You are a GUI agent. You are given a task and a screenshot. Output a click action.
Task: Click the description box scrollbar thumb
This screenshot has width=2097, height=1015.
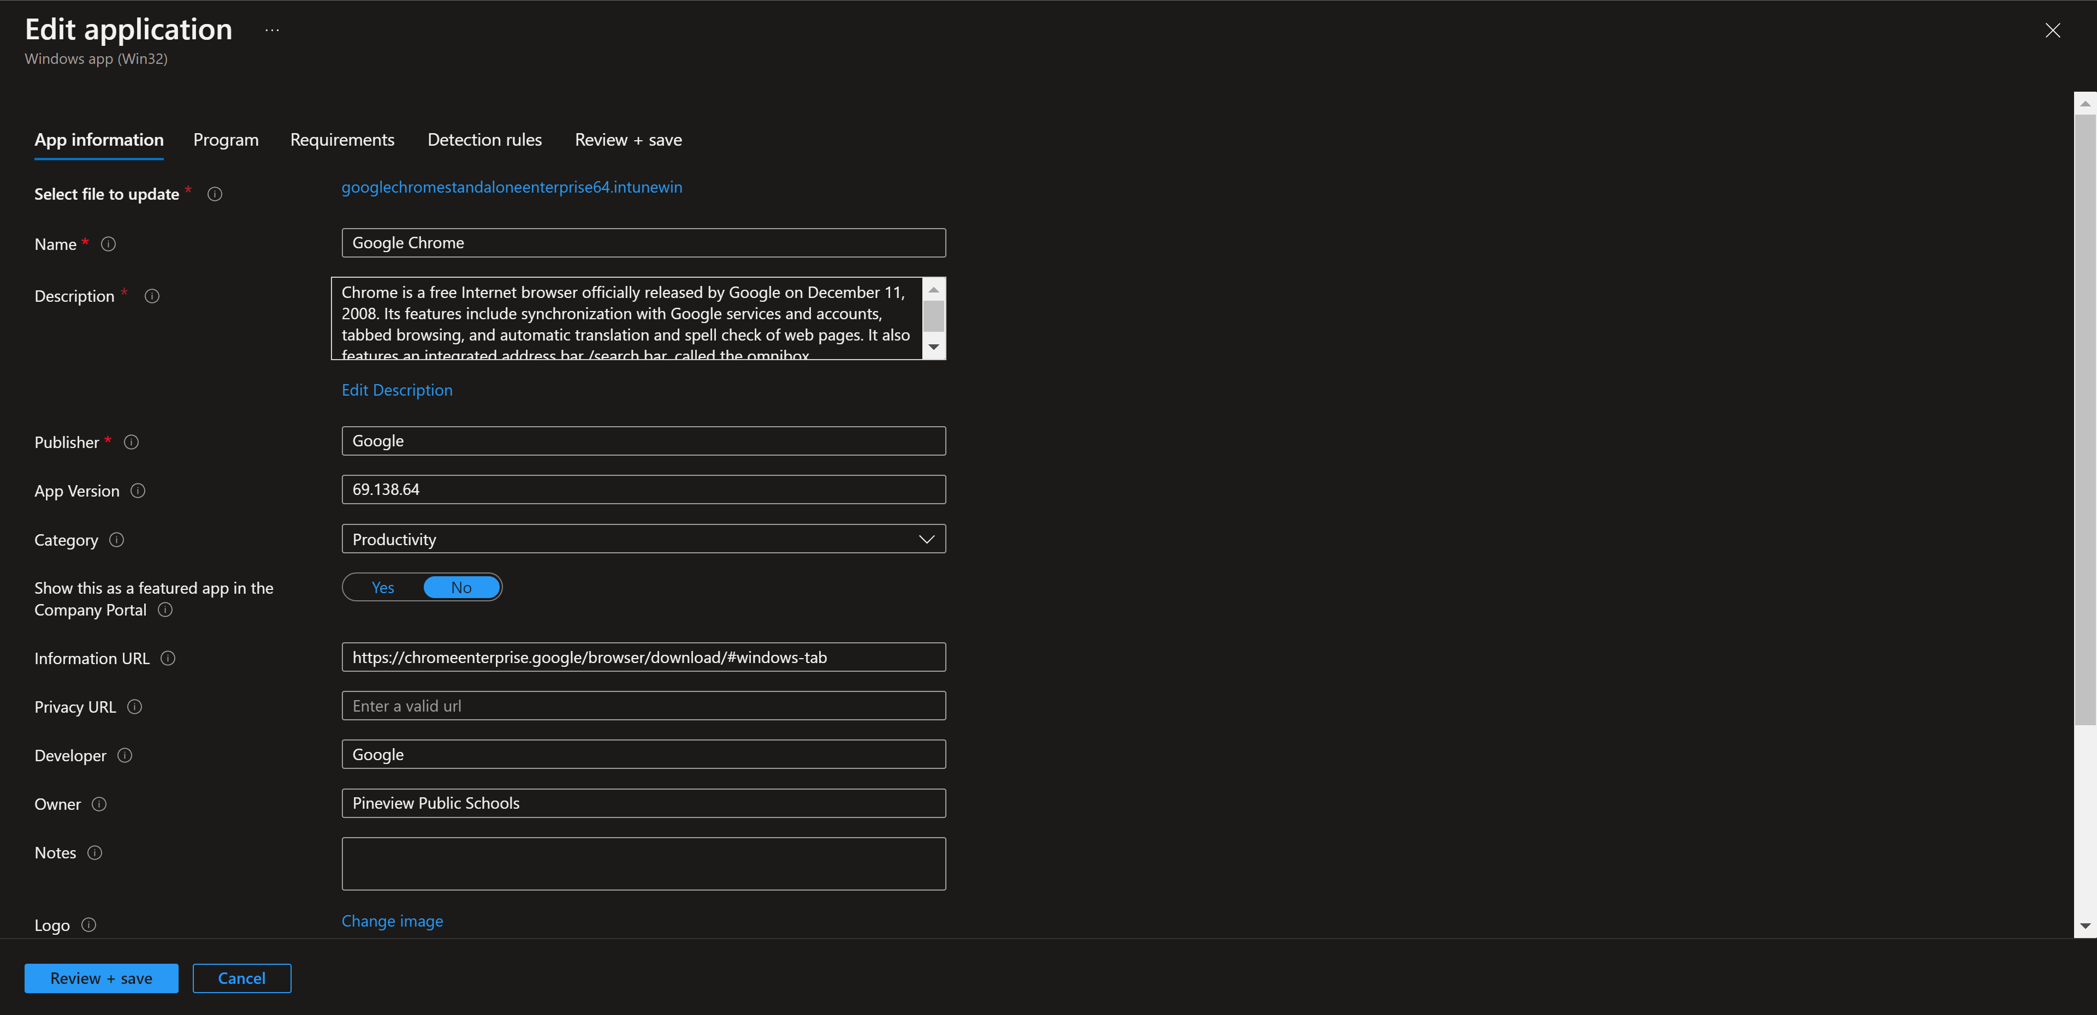click(x=934, y=315)
